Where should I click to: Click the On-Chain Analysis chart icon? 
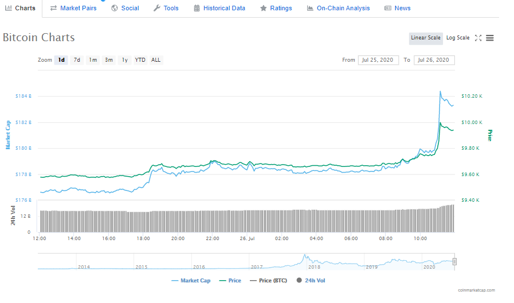point(310,8)
